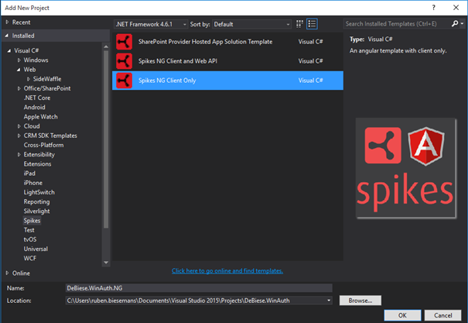Select the LightSwitch category
Image resolution: width=468 pixels, height=323 pixels.
pos(39,192)
